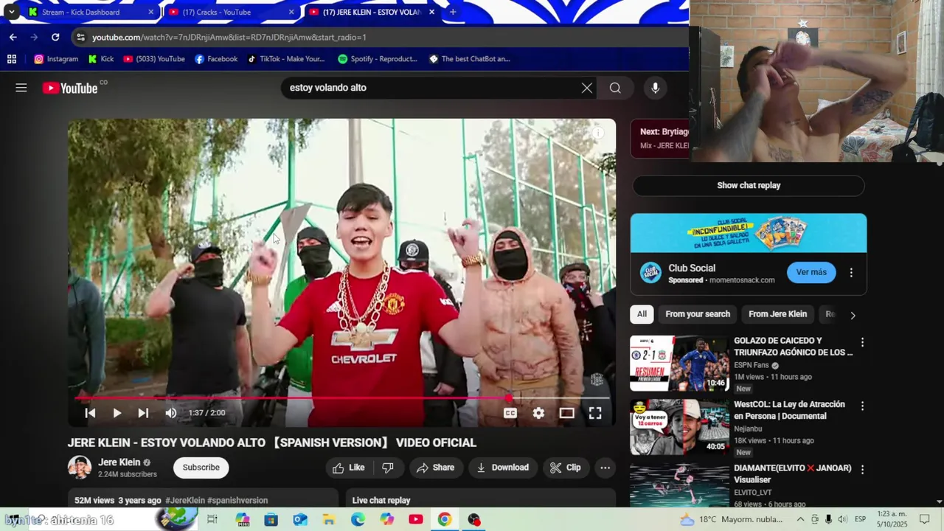Screen dimensions: 944x531
Task: Open the tab search dropdown arrow
Action: point(11,12)
